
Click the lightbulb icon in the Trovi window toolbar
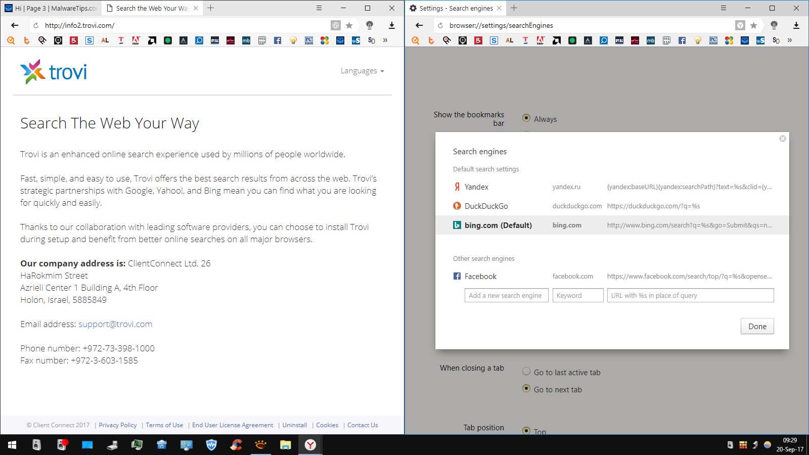[370, 25]
